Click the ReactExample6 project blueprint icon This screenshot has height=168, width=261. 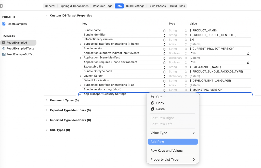point(4,24)
